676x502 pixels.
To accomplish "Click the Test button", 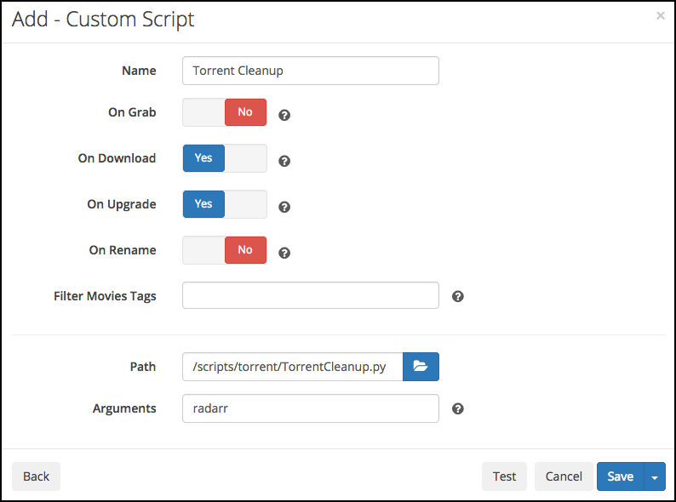I will coord(504,476).
